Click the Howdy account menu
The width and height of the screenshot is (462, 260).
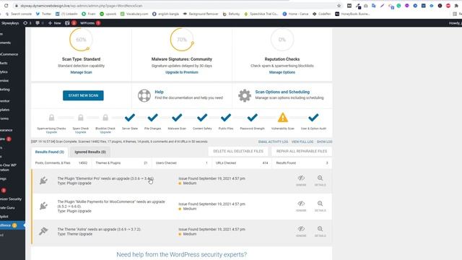(456, 23)
